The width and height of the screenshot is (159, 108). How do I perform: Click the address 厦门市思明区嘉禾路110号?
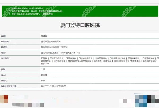[52, 53]
